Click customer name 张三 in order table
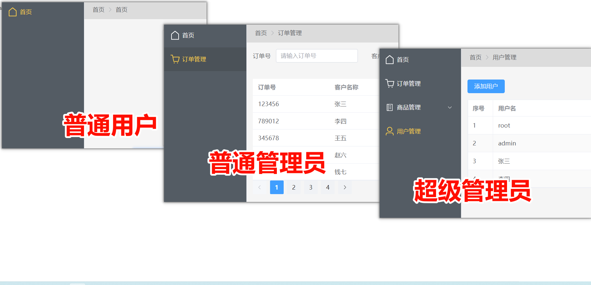Viewport: 591px width, 285px height. [x=340, y=104]
